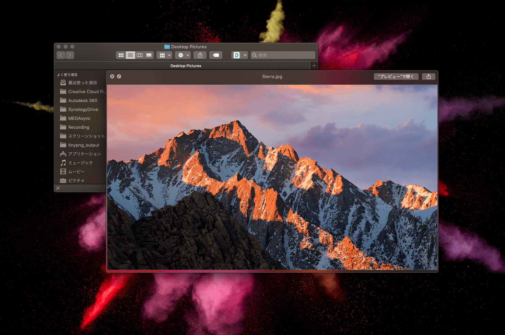This screenshot has width=505, height=335.
Task: Select the Desktop Pictures tab
Action: tap(186, 66)
